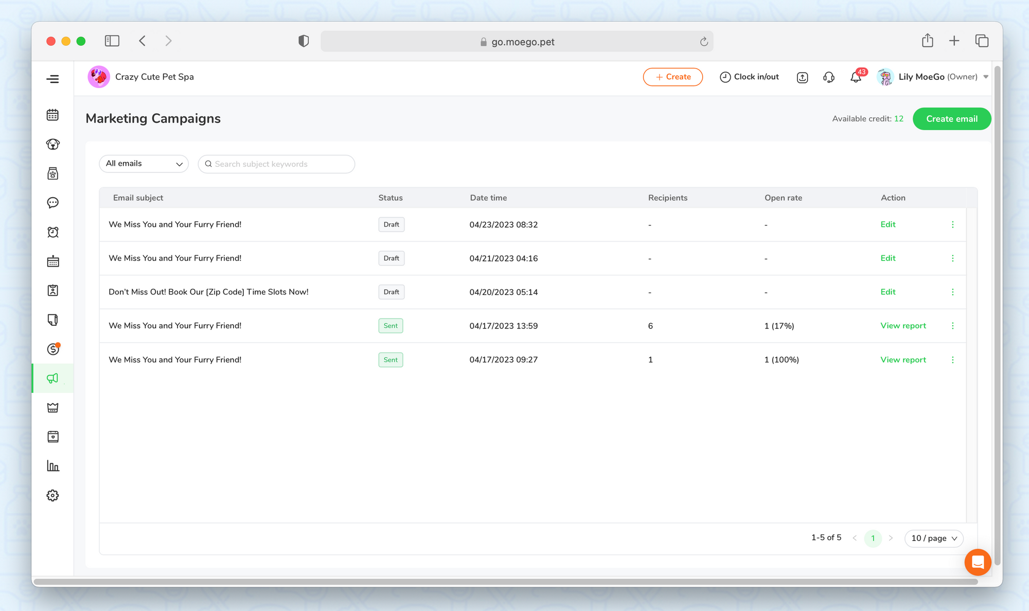Open the crown loyalty icon in sidebar
Viewport: 1029px width, 611px height.
pos(52,408)
